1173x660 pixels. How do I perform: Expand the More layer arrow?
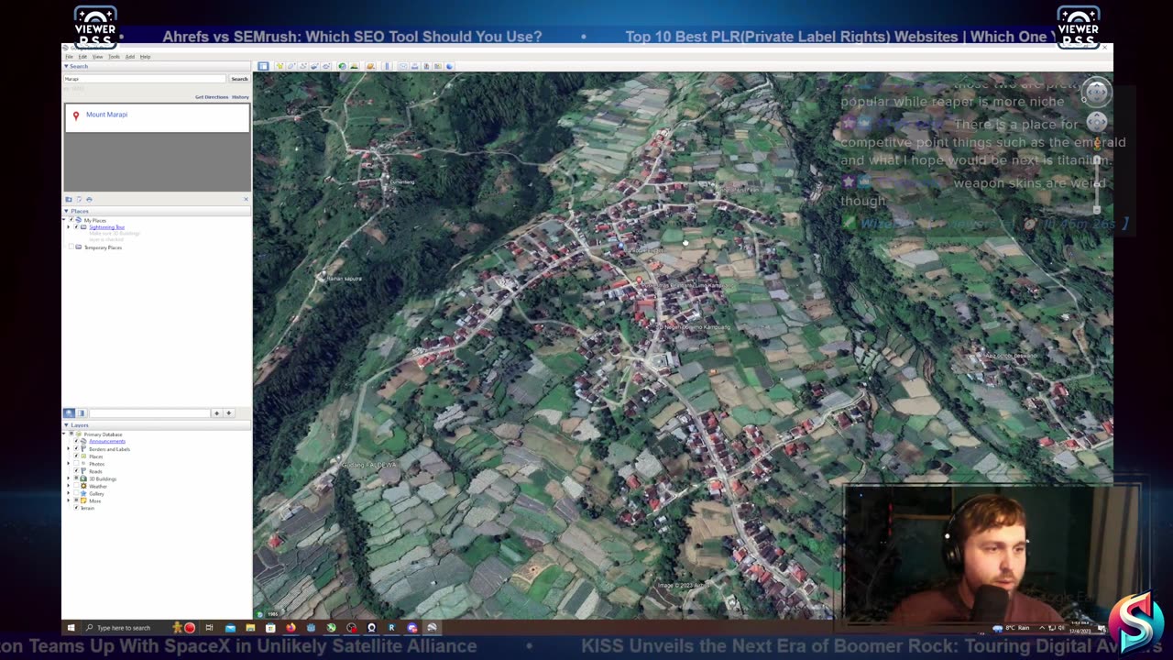68,500
